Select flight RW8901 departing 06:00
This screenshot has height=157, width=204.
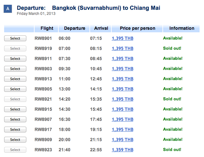(x=15, y=38)
